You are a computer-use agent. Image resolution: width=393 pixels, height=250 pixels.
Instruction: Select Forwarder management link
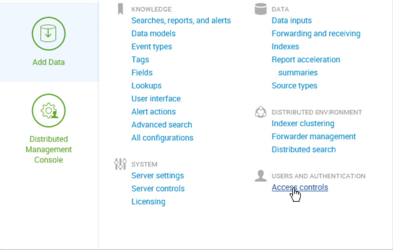[314, 137]
